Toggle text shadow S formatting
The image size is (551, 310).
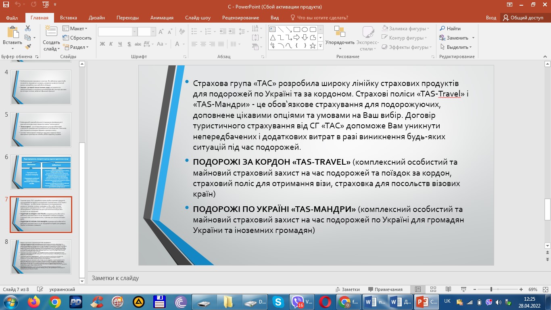pyautogui.click(x=129, y=44)
